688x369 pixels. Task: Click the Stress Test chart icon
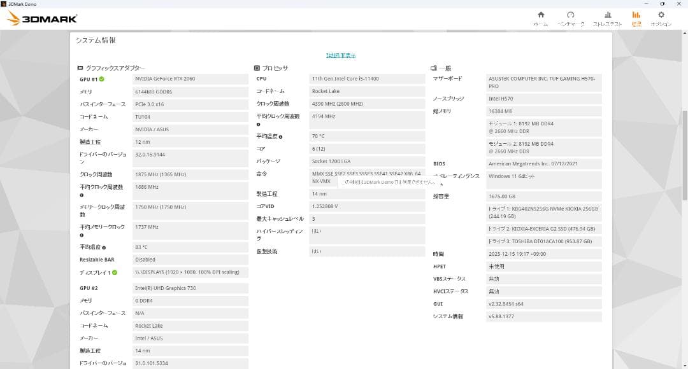click(608, 15)
